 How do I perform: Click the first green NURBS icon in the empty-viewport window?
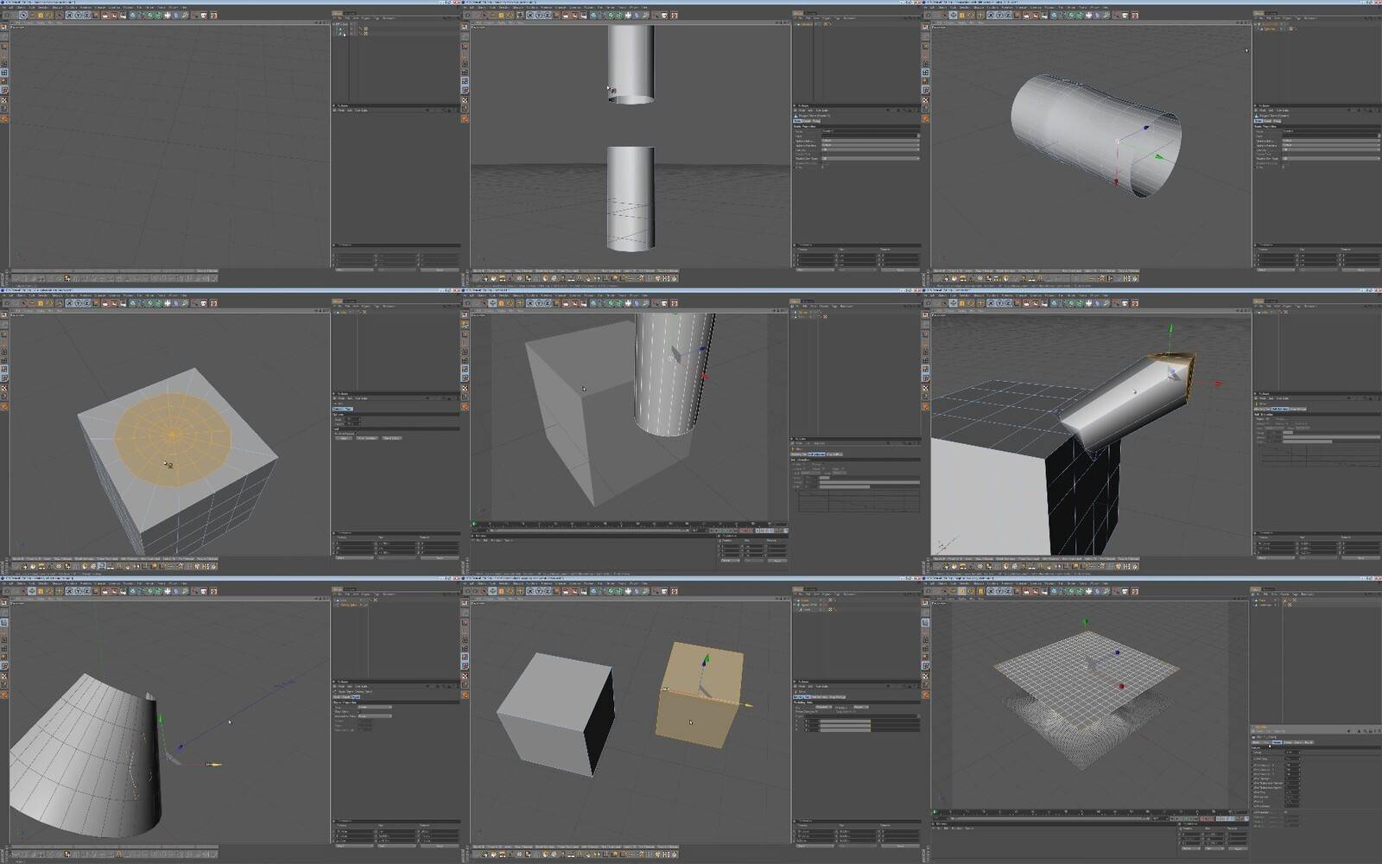coord(150,16)
